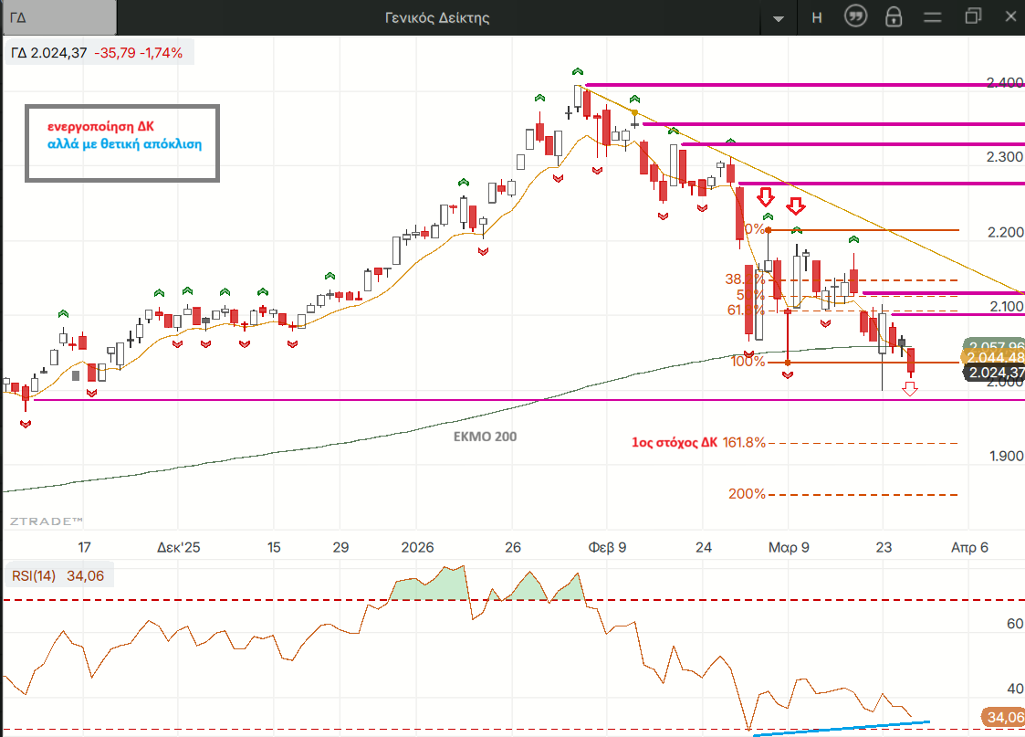Click the ZTRADE watermark logo

tap(46, 521)
